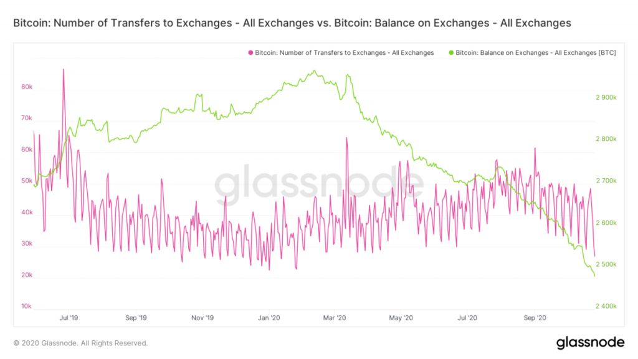This screenshot has width=638, height=359.
Task: Toggle the Number of Transfers to Exchanges legend label
Action: click(x=345, y=53)
